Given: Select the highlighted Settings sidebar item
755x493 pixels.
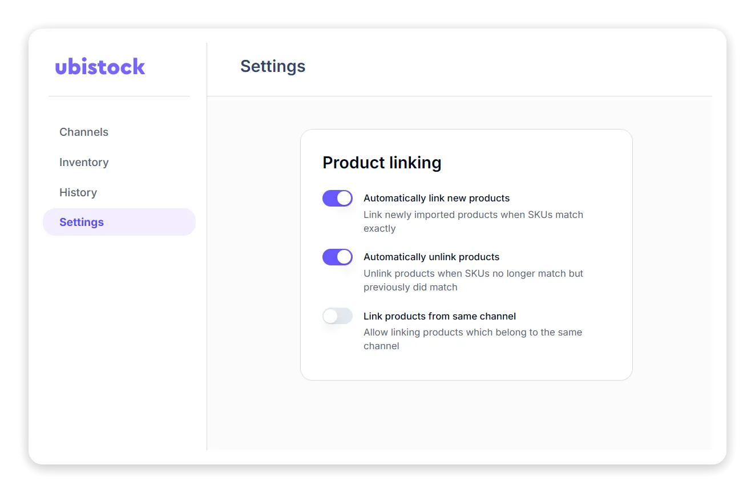Looking at the screenshot, I should pos(82,222).
